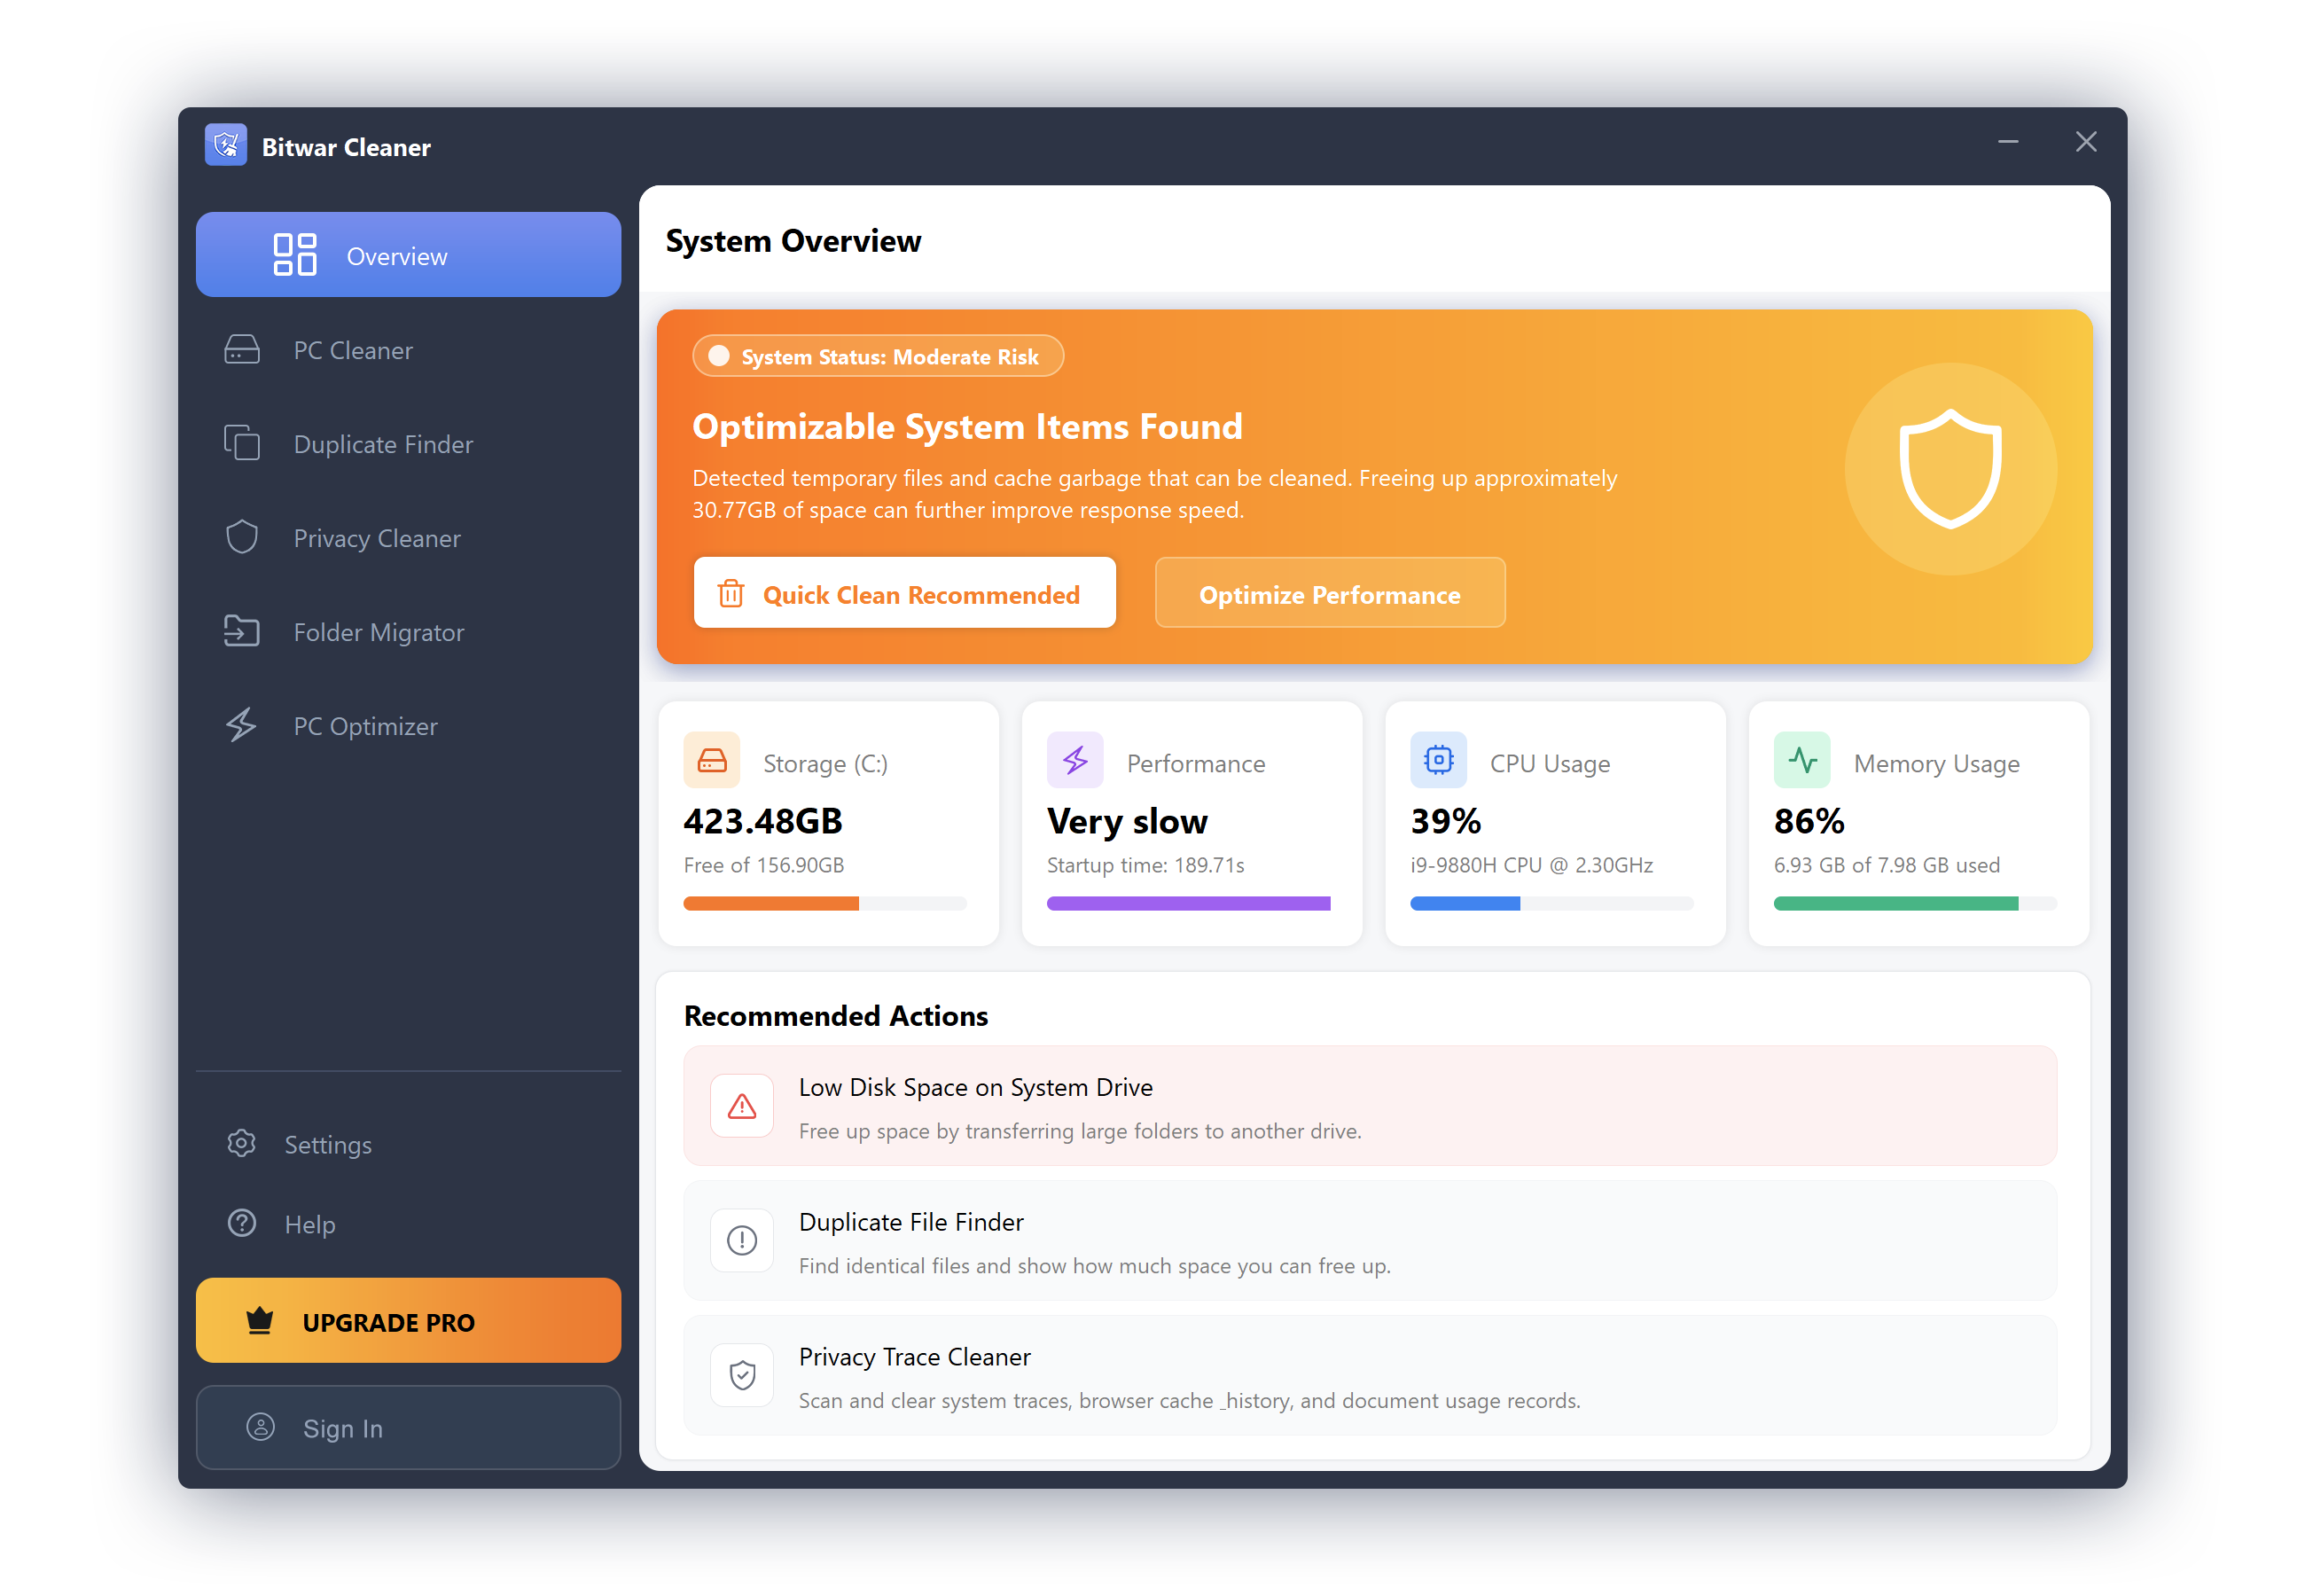This screenshot has height=1596, width=2305.
Task: Click the Very slow performance value
Action: click(x=1127, y=821)
